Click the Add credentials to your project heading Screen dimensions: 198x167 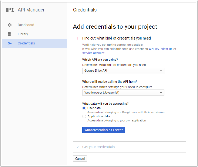115,27
